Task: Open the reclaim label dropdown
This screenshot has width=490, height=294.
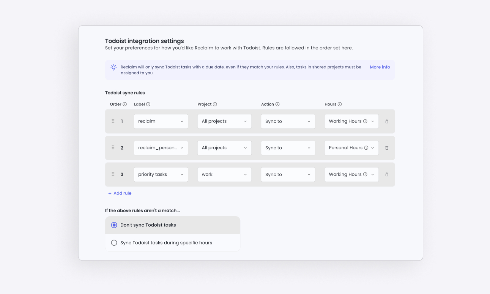Action: (161, 121)
